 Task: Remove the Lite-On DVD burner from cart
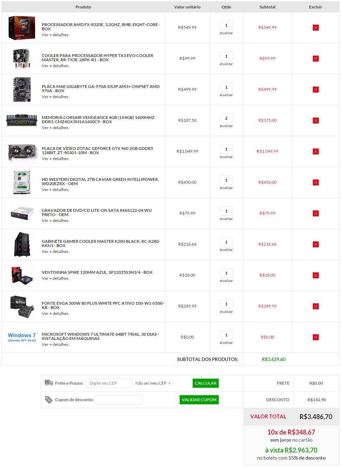click(x=316, y=214)
